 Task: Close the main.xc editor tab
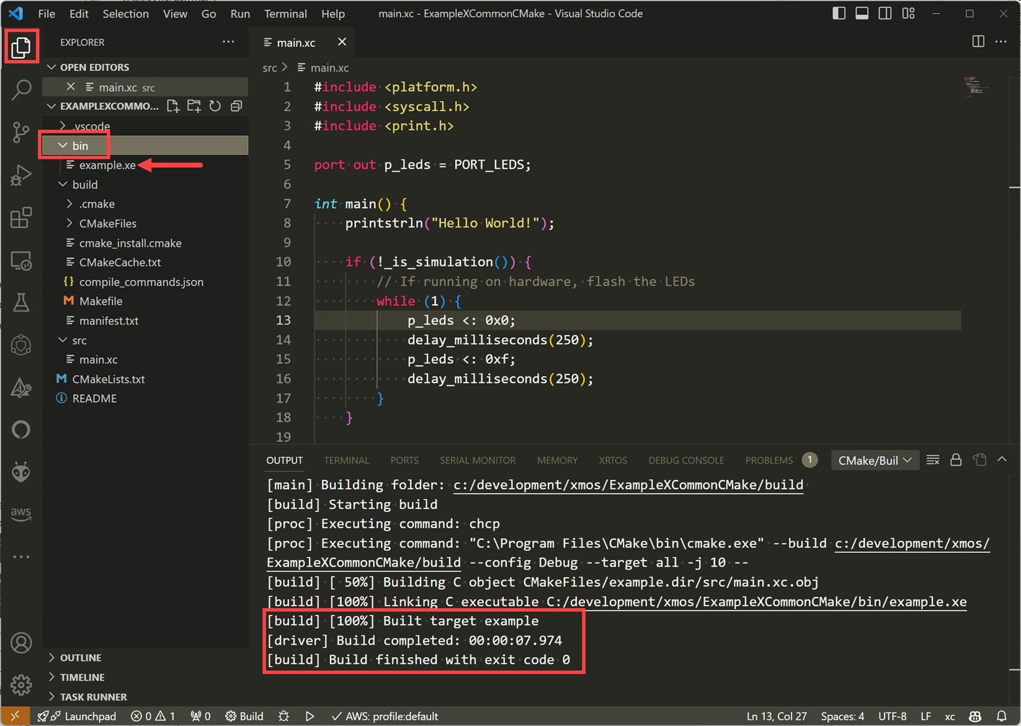(342, 42)
